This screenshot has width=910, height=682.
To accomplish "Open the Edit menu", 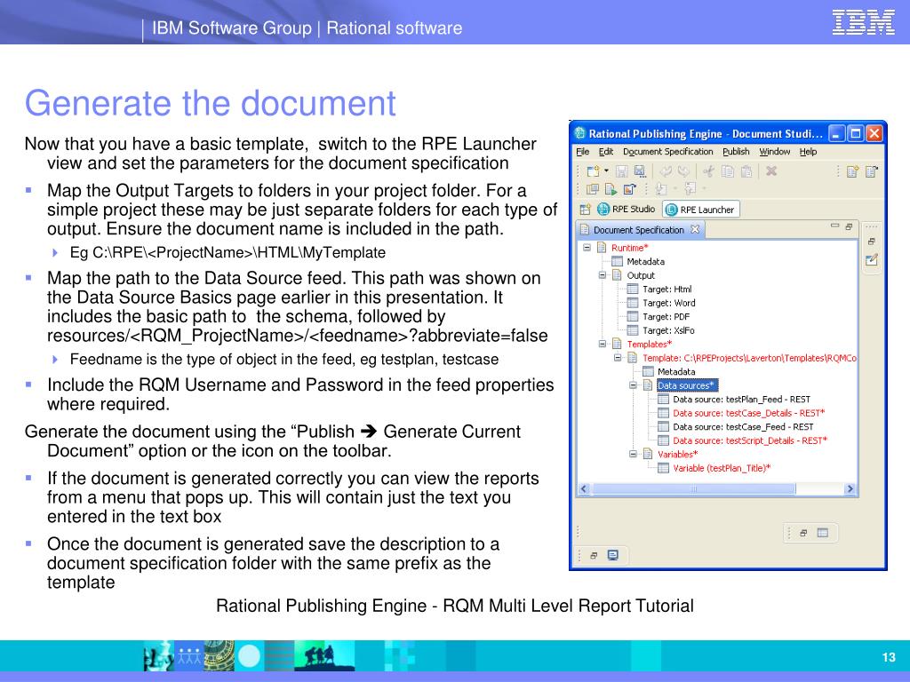I will [x=606, y=152].
